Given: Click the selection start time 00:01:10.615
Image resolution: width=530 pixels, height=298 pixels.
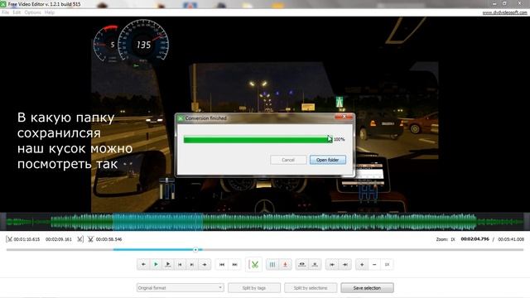Looking at the screenshot, I should point(26,239).
